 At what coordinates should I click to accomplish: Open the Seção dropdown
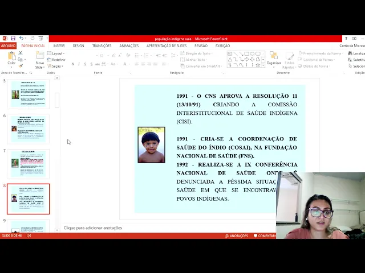point(55,66)
